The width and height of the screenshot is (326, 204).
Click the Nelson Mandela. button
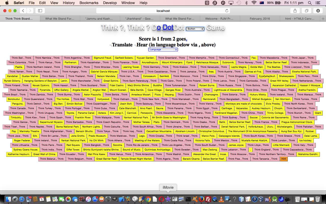pos(106,76)
